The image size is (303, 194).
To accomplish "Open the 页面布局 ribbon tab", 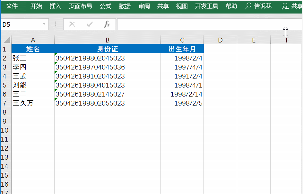I will point(80,6).
